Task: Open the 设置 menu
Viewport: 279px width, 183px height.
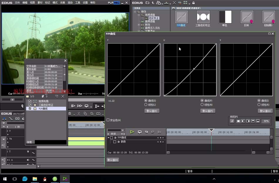Action: tap(85, 3)
